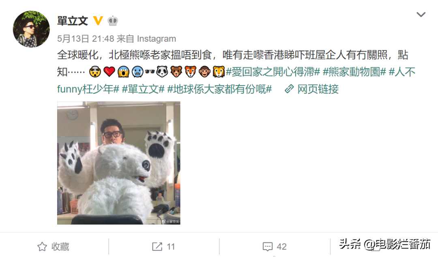View the polar bear costume photo
Screen dimensions: 438x257
click(119, 163)
